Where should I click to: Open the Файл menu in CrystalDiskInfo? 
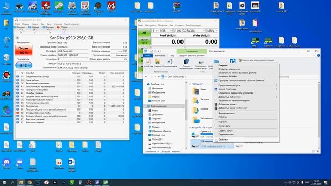pyautogui.click(x=18, y=24)
